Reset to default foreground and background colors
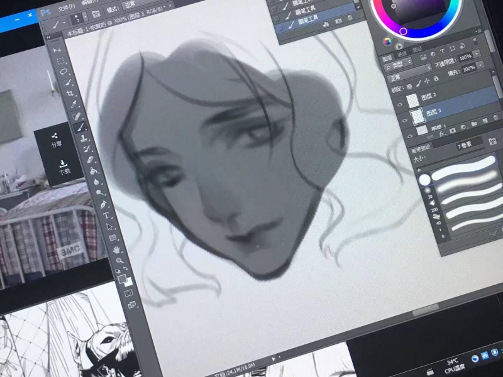 point(118,271)
